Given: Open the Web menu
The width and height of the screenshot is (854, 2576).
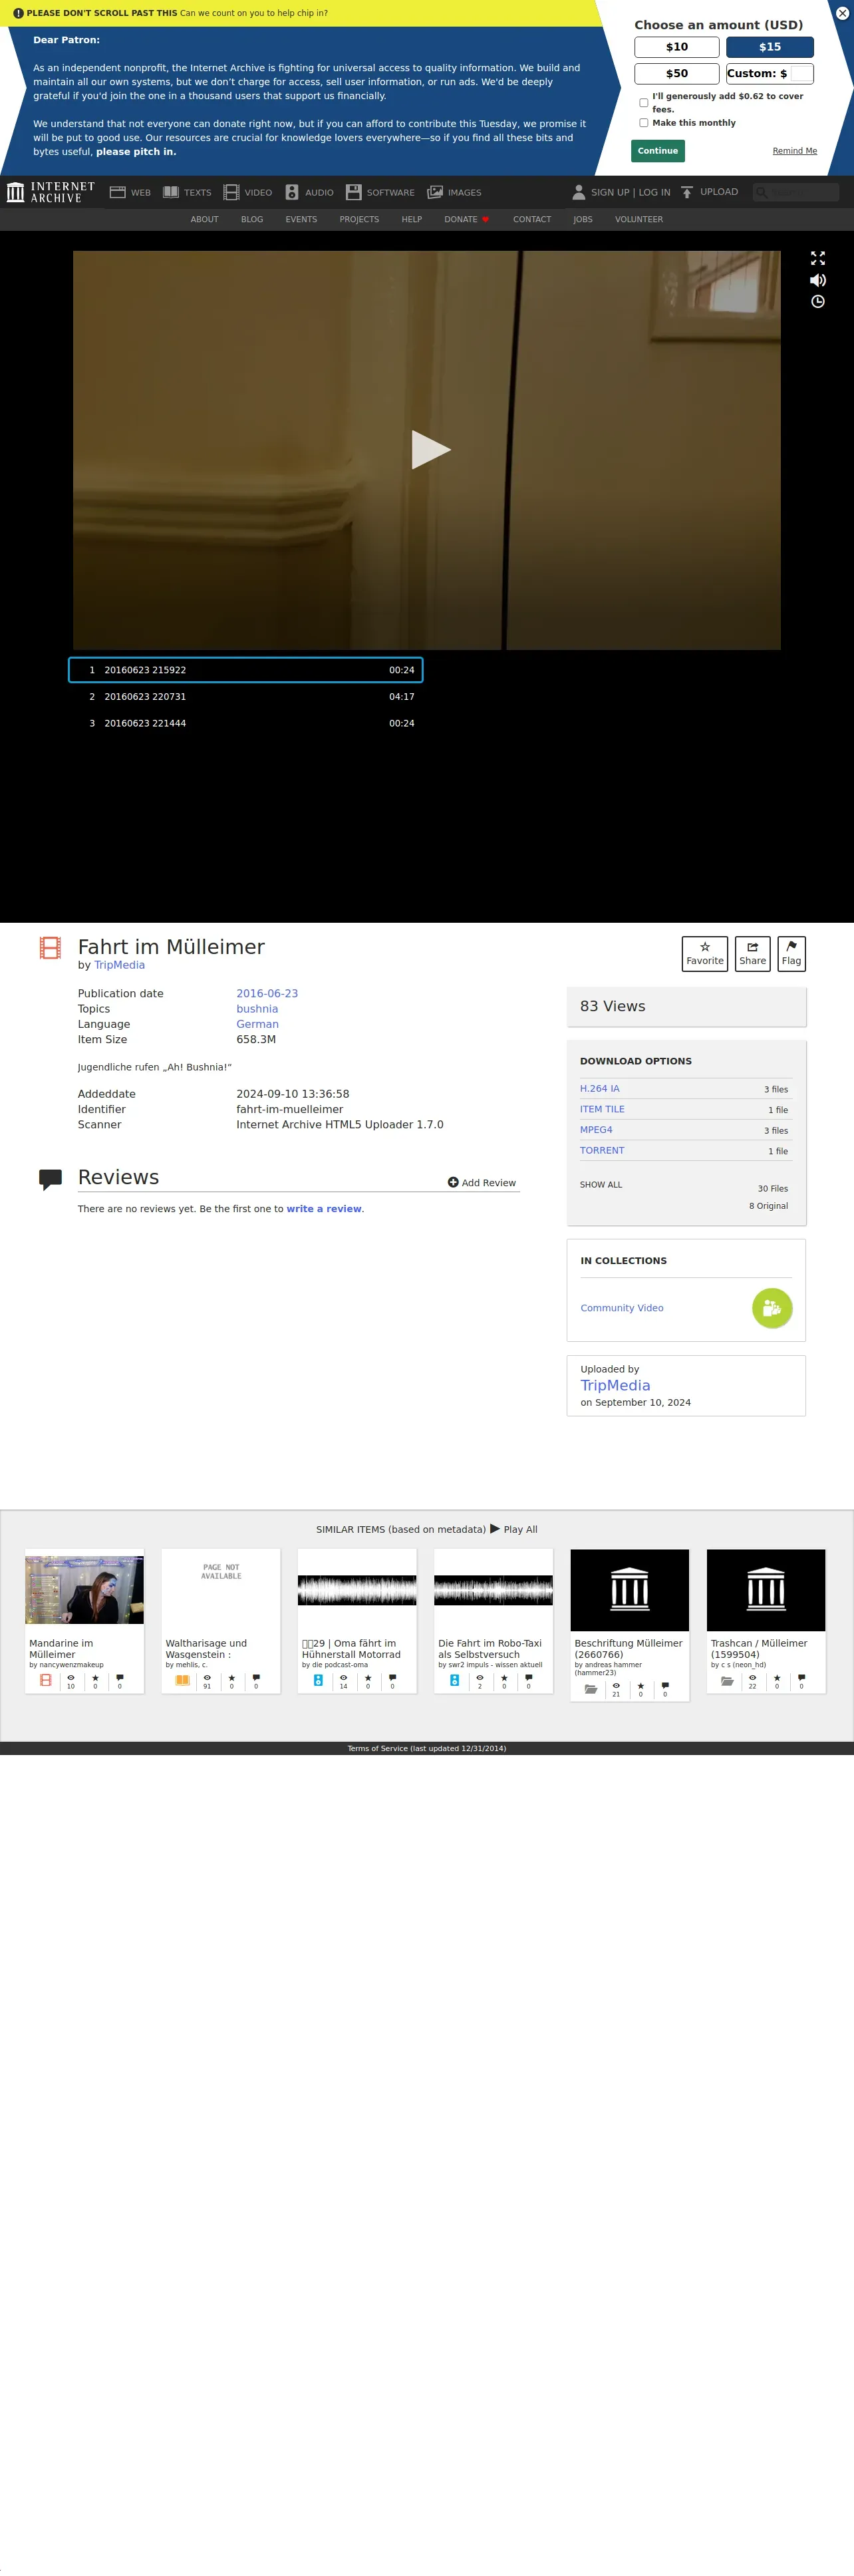Looking at the screenshot, I should [130, 192].
